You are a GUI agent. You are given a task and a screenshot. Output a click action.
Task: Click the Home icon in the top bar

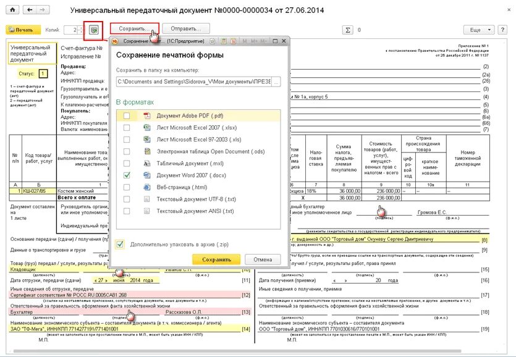(x=12, y=10)
